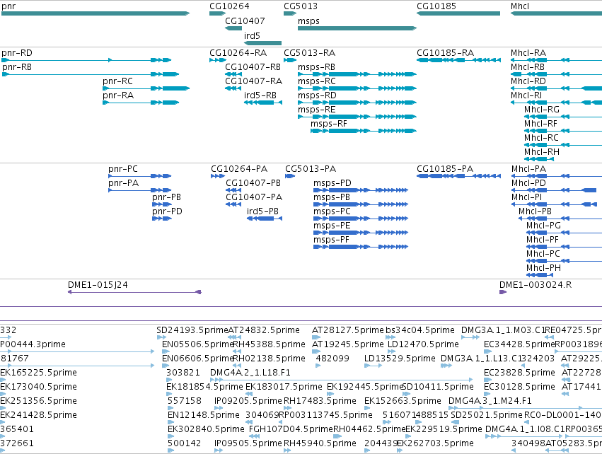This screenshot has height=454, width=602.
Task: Select the Mhcl-PH protein label
Action: pos(544,268)
